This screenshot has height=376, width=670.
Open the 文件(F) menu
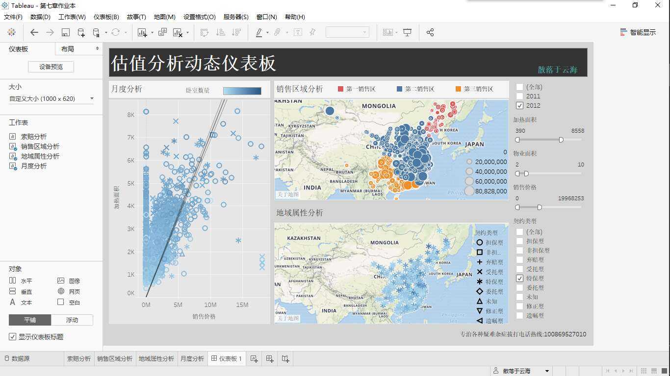(13, 17)
